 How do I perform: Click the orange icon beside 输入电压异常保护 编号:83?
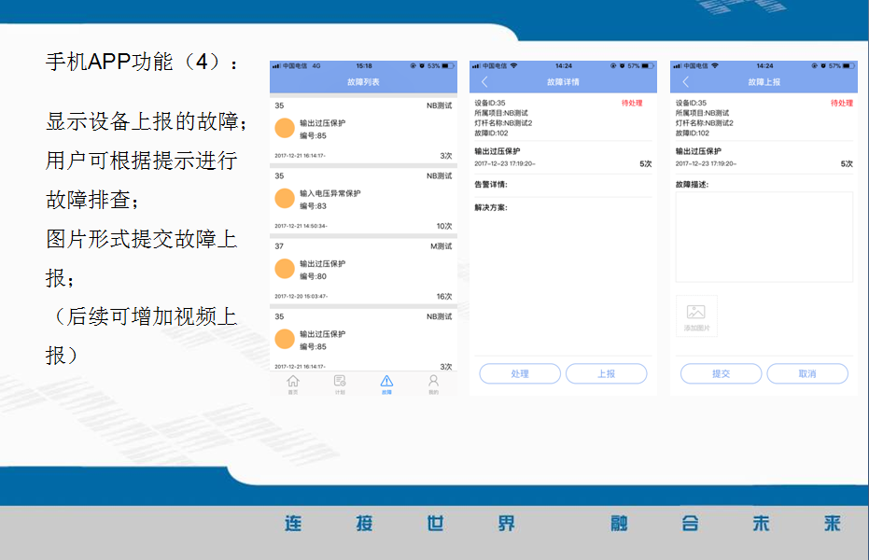point(285,199)
